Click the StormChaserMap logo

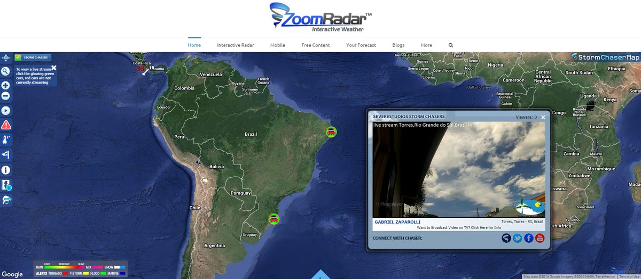click(x=605, y=57)
